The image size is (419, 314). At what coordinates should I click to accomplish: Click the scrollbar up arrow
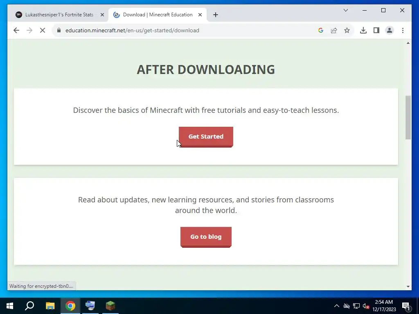tap(408, 43)
